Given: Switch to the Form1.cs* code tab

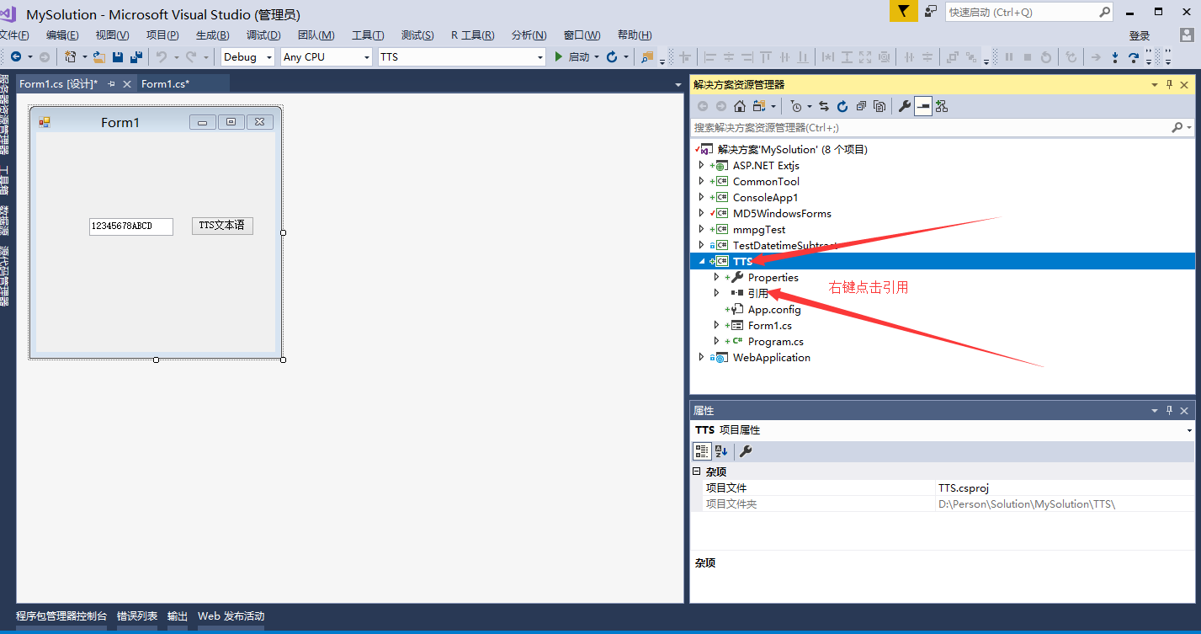Looking at the screenshot, I should [x=166, y=83].
